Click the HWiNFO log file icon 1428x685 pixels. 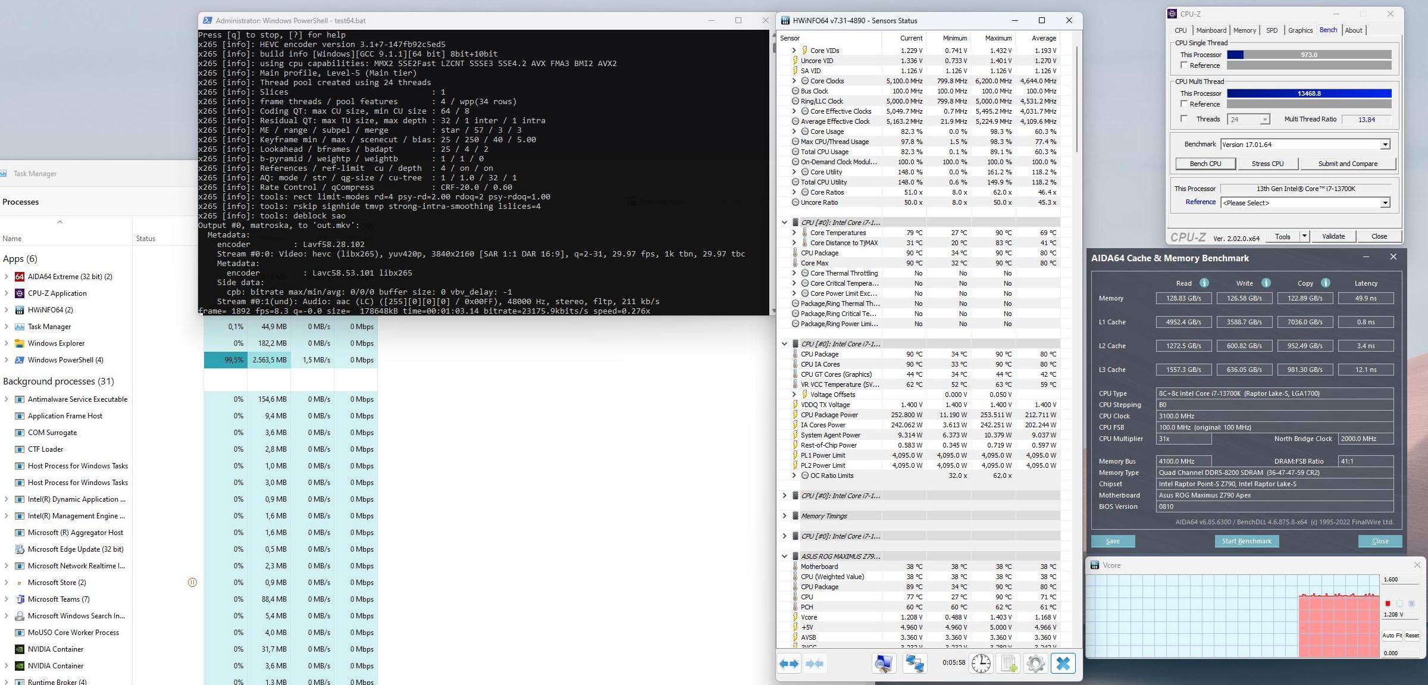tap(1009, 663)
